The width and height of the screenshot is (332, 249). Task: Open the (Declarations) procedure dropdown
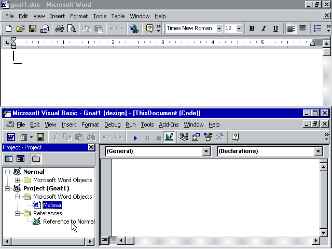318,151
